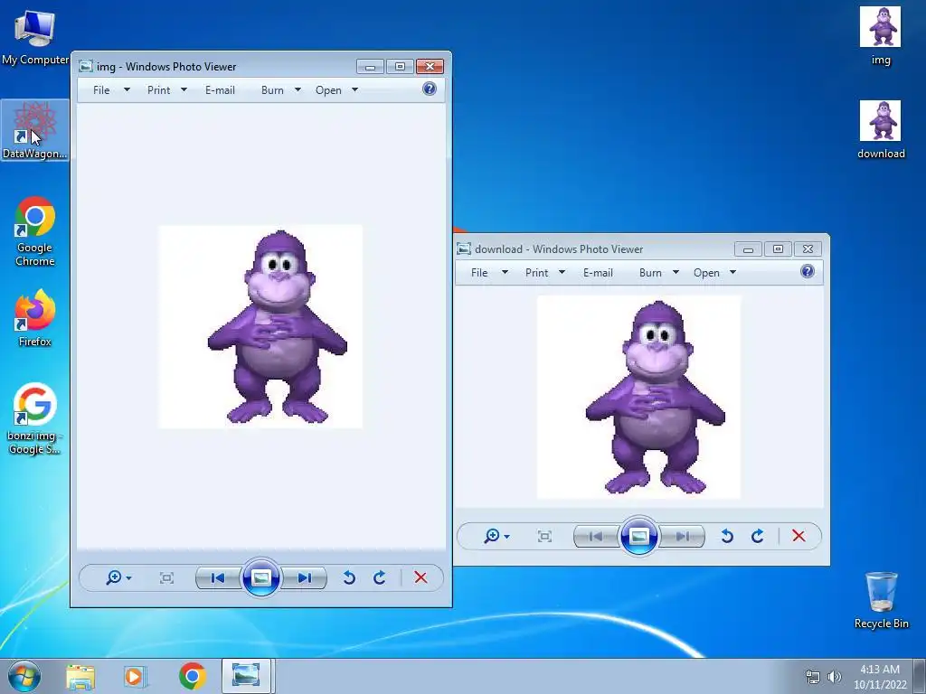
Task: Select My Computer desktop icon
Action: [35, 36]
